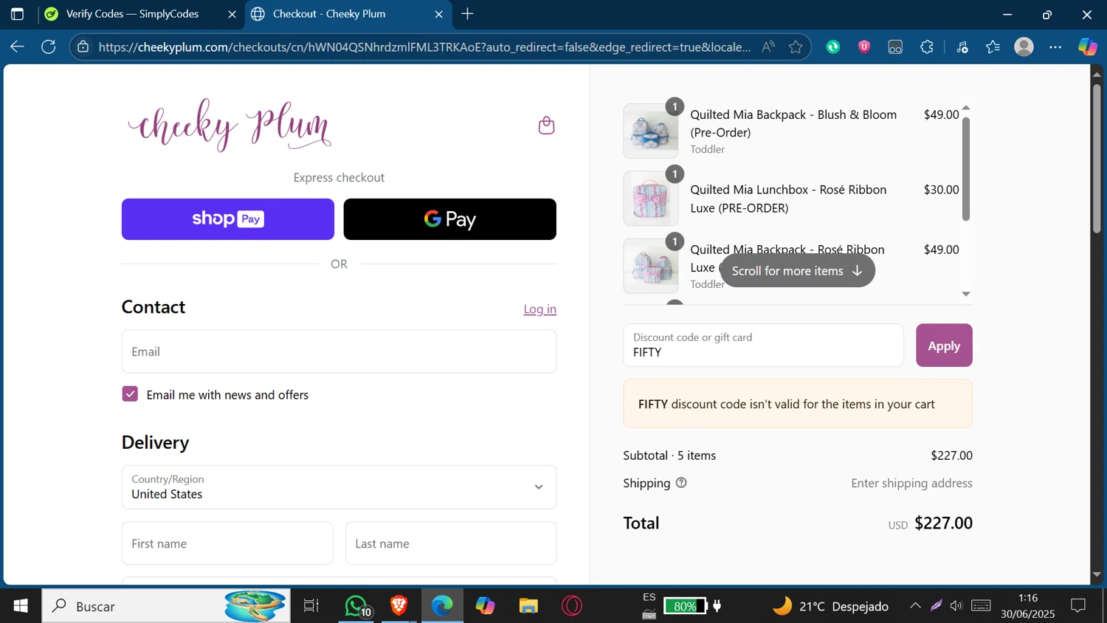Open the green circular extension icon
The image size is (1107, 623).
[833, 47]
